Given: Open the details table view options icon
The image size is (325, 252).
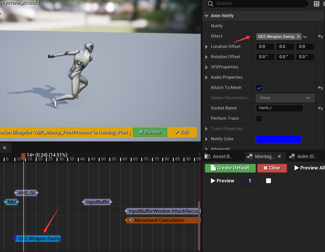Looking at the screenshot, I should pyautogui.click(x=317, y=4).
